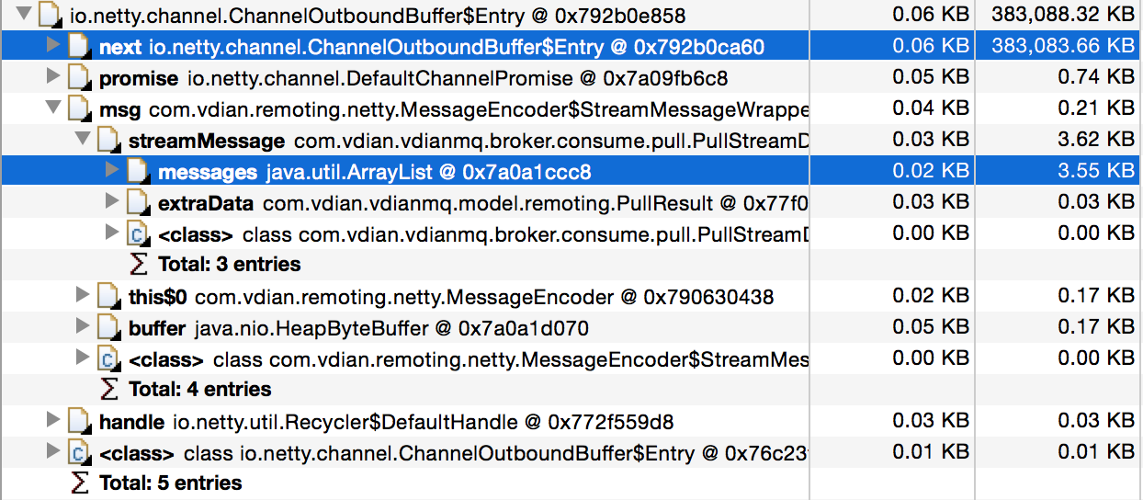This screenshot has height=500, width=1143.
Task: Collapse the 'msg' StreamMessageWrapper node
Action: 53,110
